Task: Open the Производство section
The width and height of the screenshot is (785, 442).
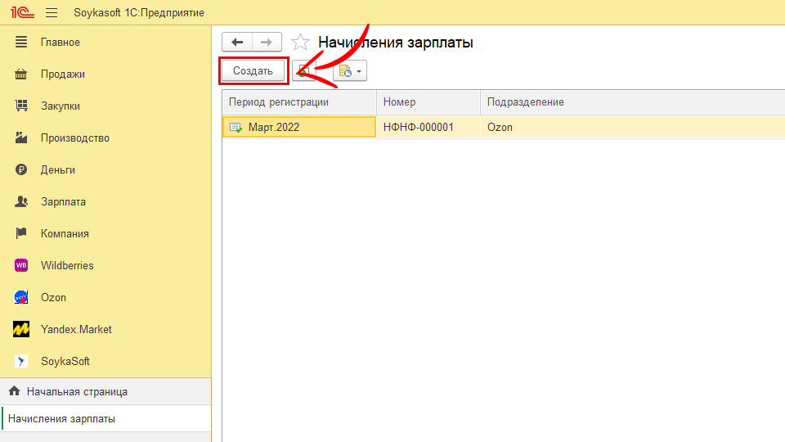Action: tap(75, 138)
